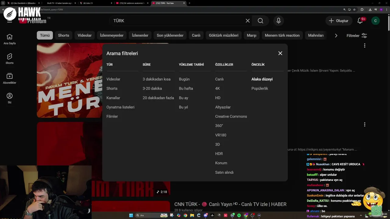Image resolution: width=390 pixels, height=219 pixels.
Task: Select the Canlı chip
Action: point(196,35)
